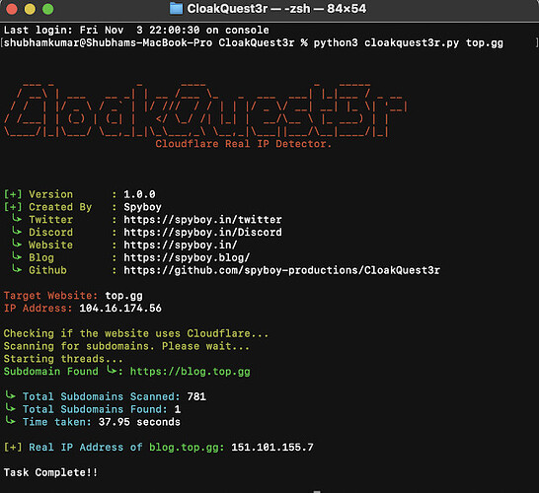The width and height of the screenshot is (539, 493).
Task: Click the 'Task Complete!!' message
Action: tap(50, 472)
